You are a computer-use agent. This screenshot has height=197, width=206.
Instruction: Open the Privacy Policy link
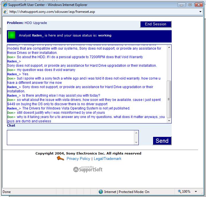pos(78,159)
